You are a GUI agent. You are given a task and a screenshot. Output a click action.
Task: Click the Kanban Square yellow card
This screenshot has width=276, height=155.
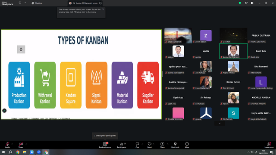[x=71, y=85]
